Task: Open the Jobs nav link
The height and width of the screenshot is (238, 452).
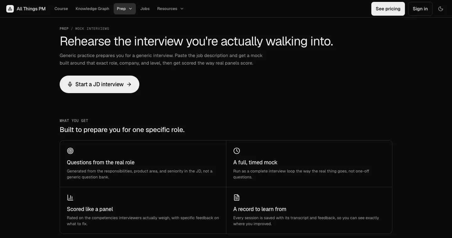Action: click(x=145, y=9)
